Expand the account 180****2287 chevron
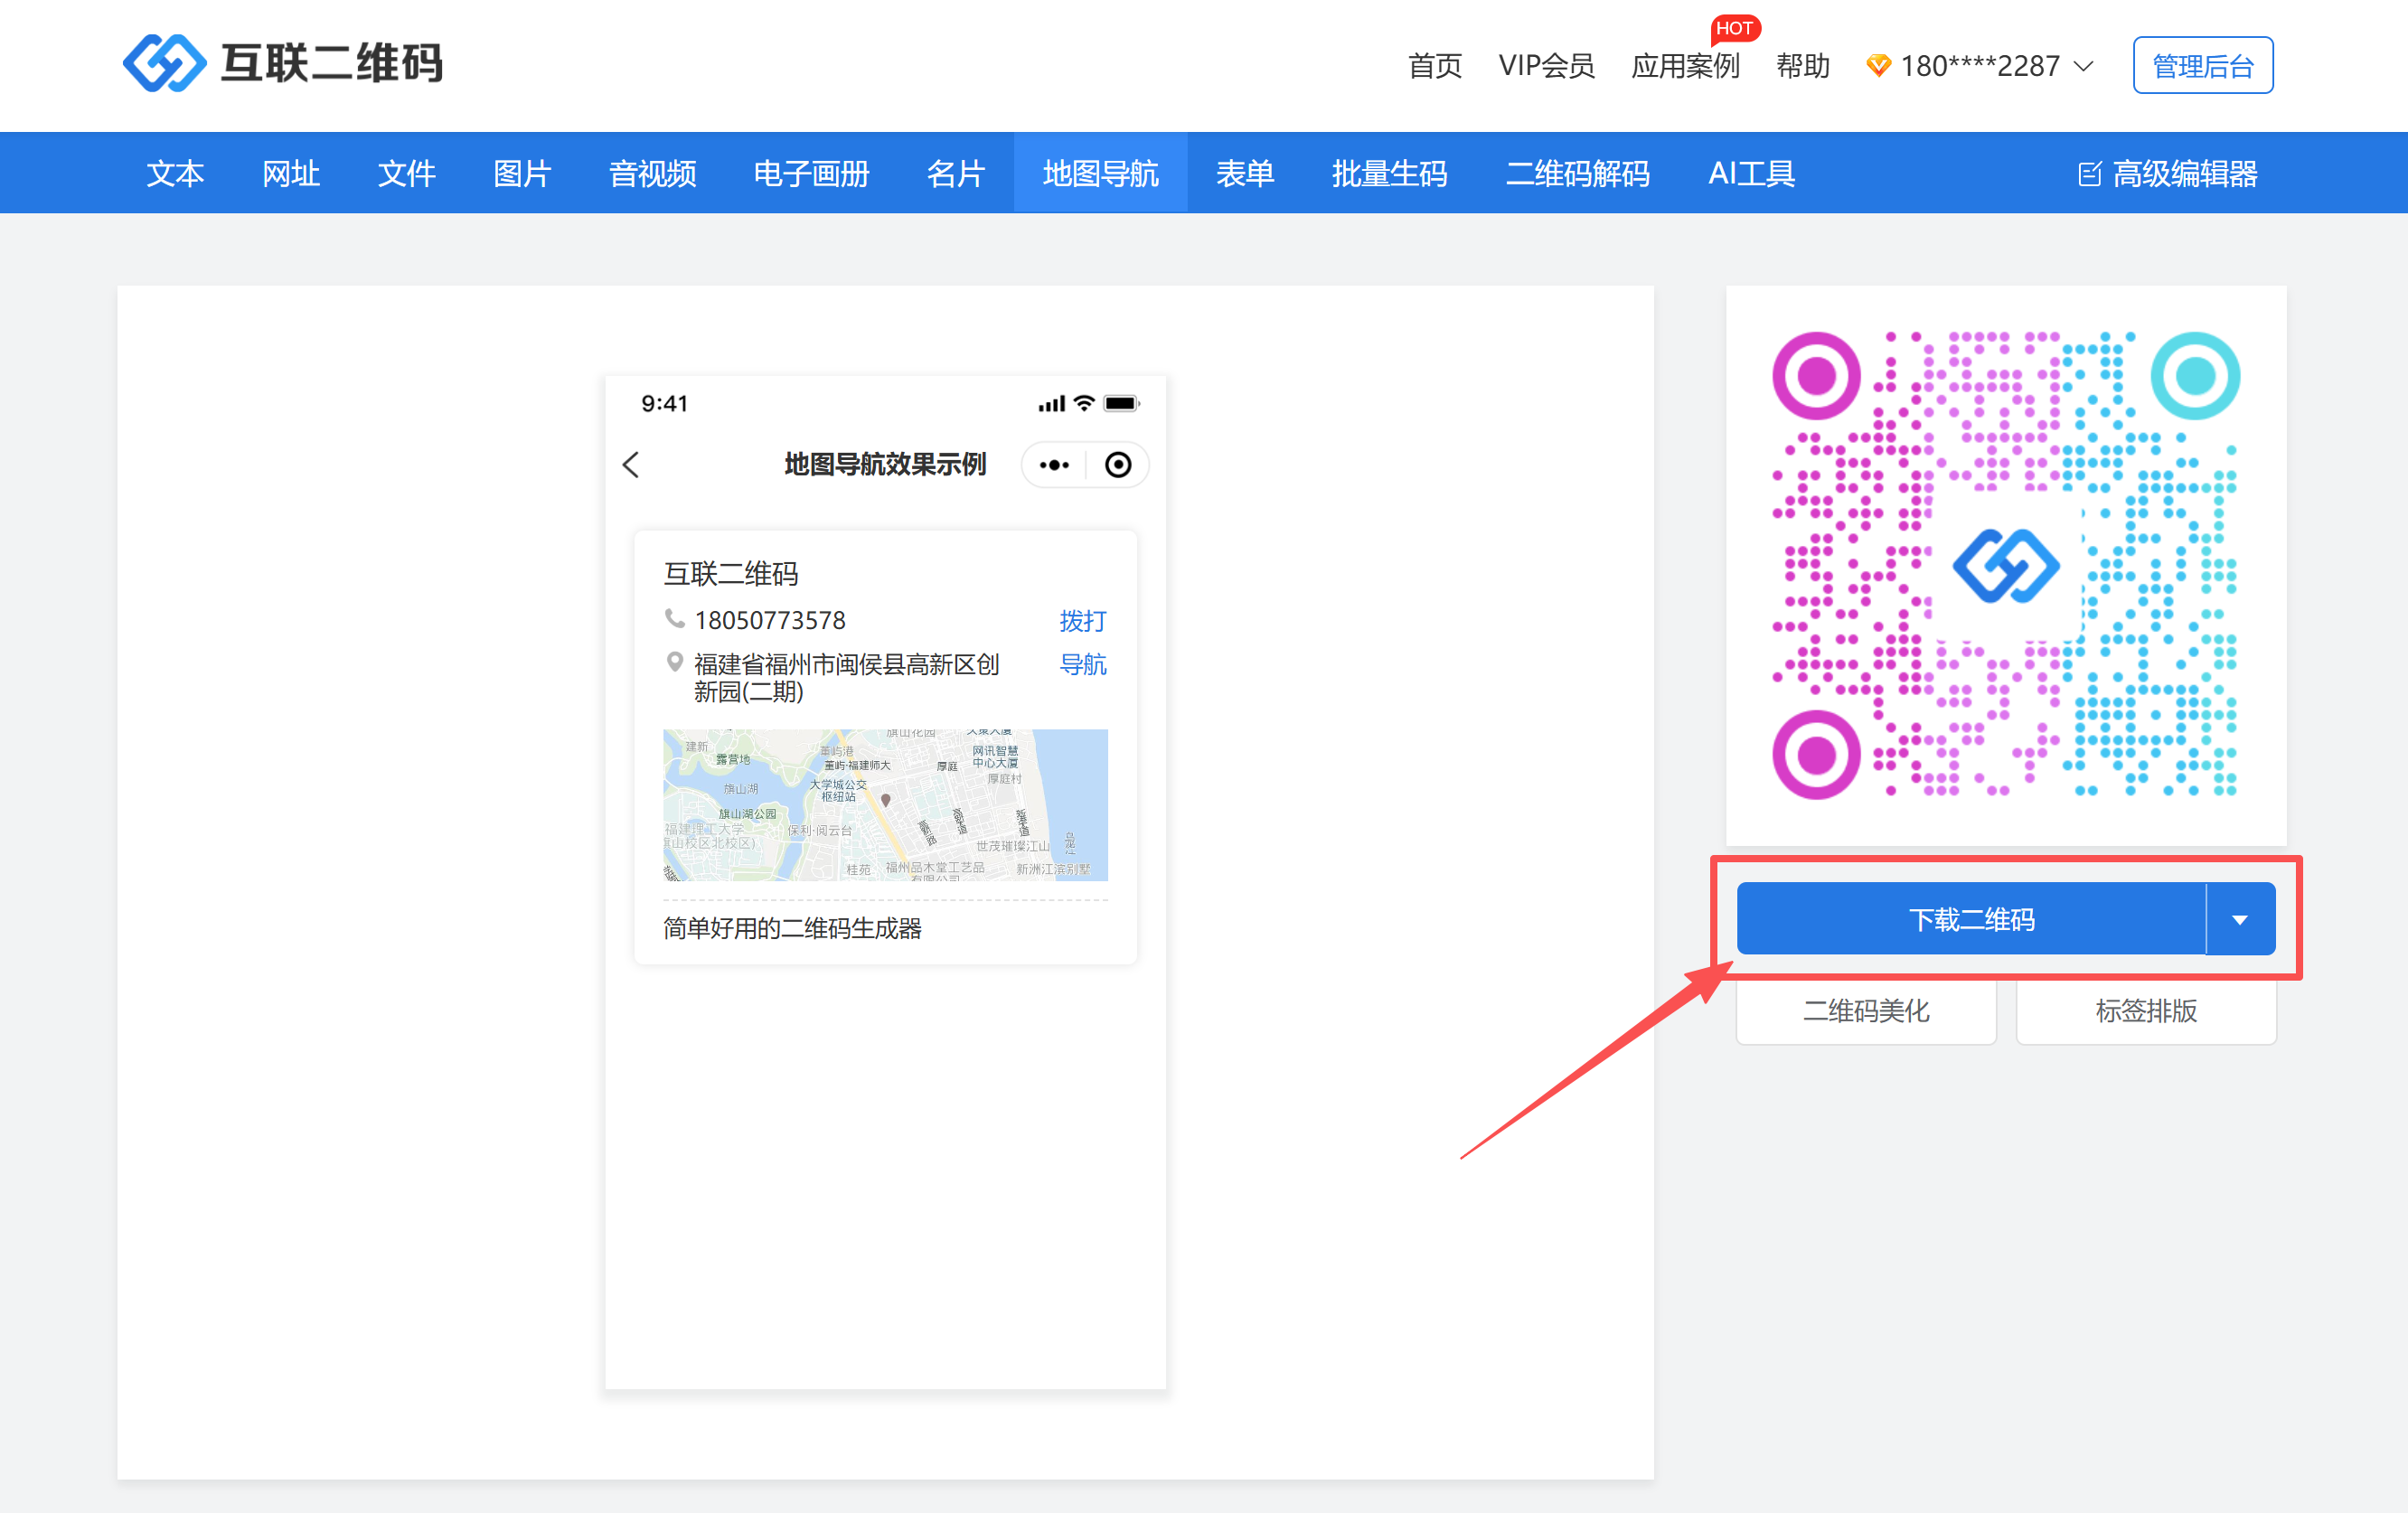This screenshot has width=2408, height=1513. coord(2084,67)
